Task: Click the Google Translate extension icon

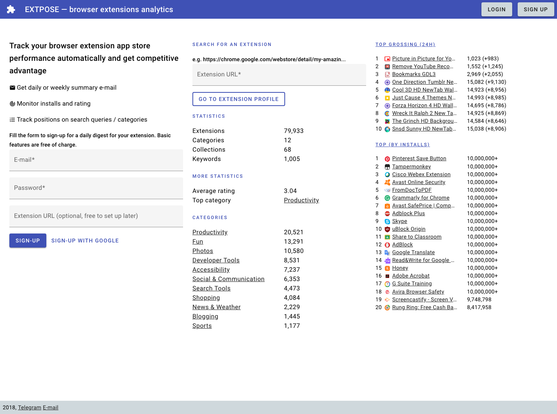Action: [x=387, y=253]
